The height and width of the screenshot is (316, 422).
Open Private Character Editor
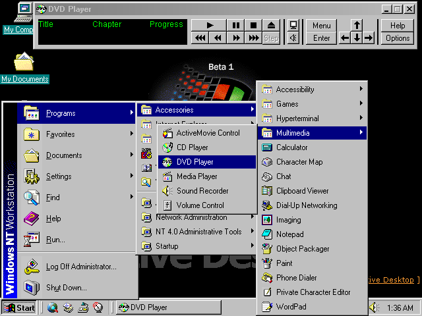pos(312,292)
